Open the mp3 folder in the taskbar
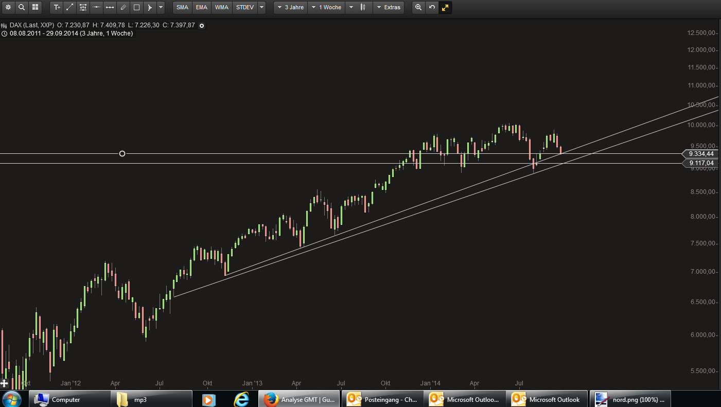 151,399
